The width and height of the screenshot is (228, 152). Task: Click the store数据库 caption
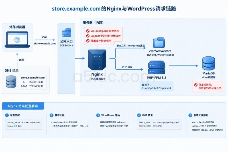point(209,77)
